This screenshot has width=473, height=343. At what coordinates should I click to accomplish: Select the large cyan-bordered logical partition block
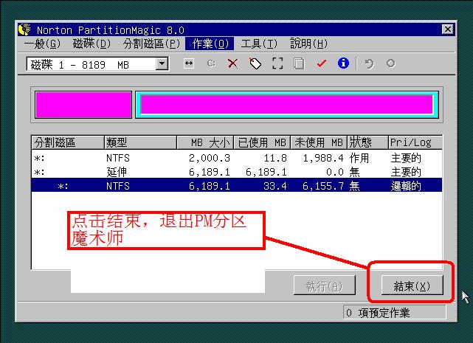click(287, 105)
